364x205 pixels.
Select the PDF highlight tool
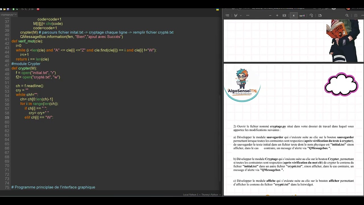pyautogui.click(x=235, y=15)
